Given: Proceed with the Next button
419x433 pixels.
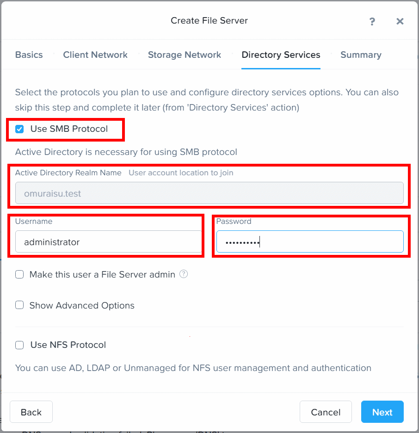Looking at the screenshot, I should point(382,412).
